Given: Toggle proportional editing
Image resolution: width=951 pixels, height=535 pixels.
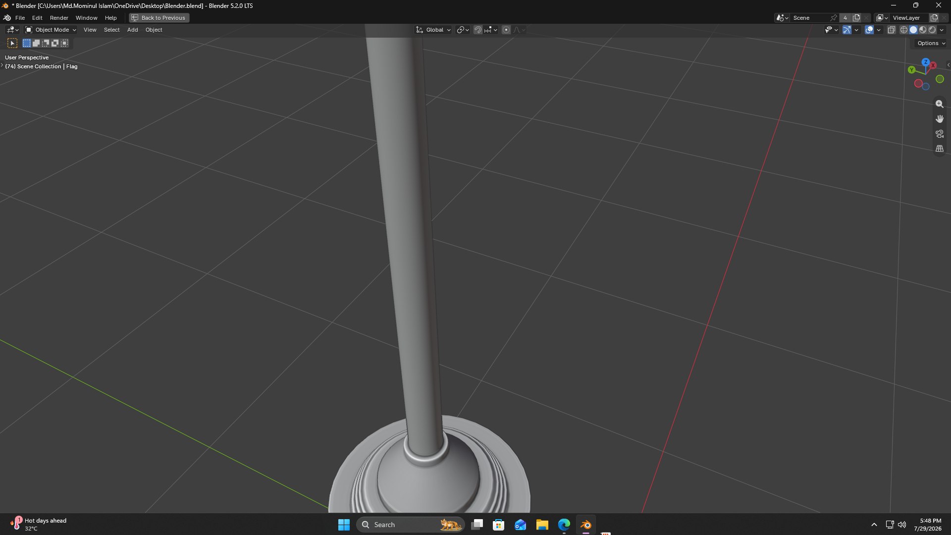Looking at the screenshot, I should [x=506, y=30].
